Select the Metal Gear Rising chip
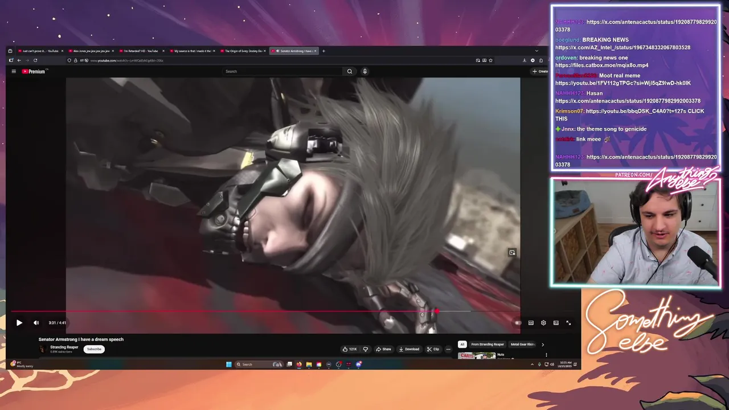Screen dimensions: 729x410 pos(523,345)
